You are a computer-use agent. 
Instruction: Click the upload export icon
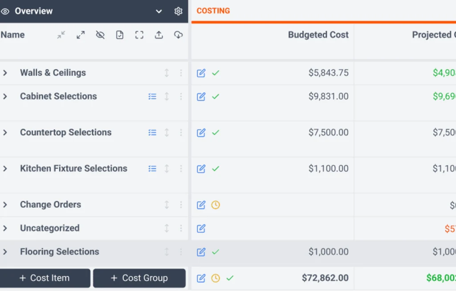159,35
